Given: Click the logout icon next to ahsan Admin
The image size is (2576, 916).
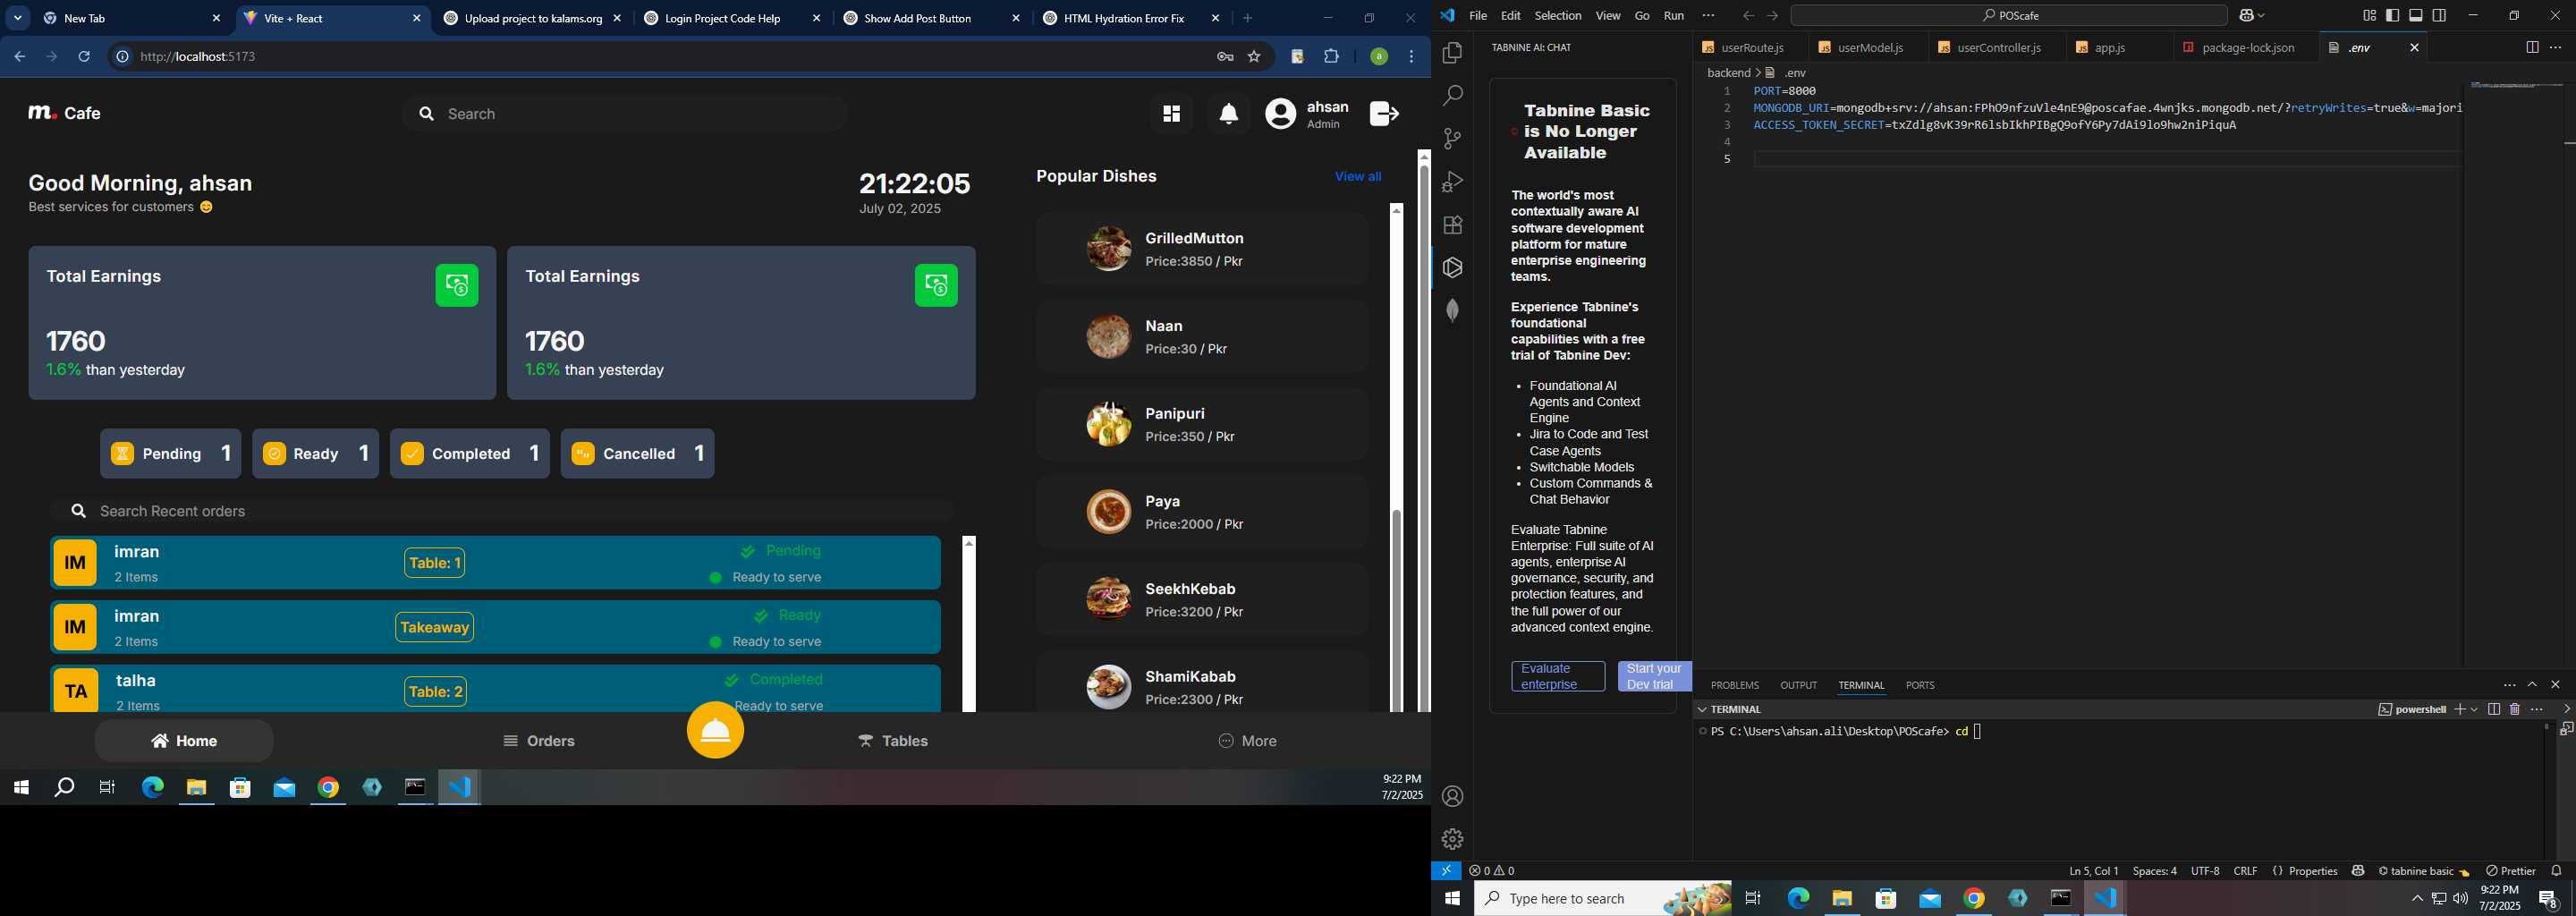Looking at the screenshot, I should pos(1384,114).
